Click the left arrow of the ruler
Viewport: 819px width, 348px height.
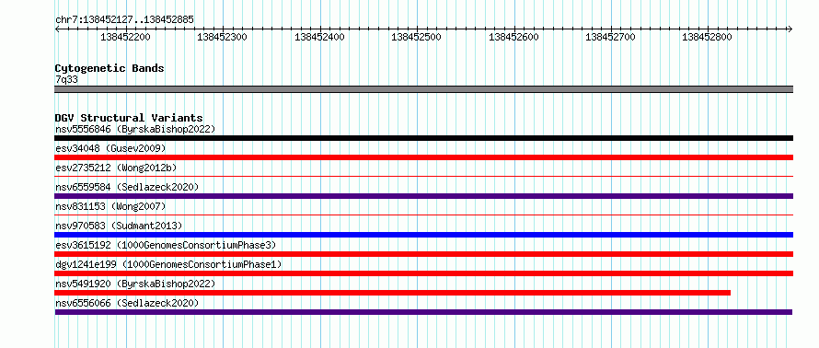pyautogui.click(x=57, y=29)
